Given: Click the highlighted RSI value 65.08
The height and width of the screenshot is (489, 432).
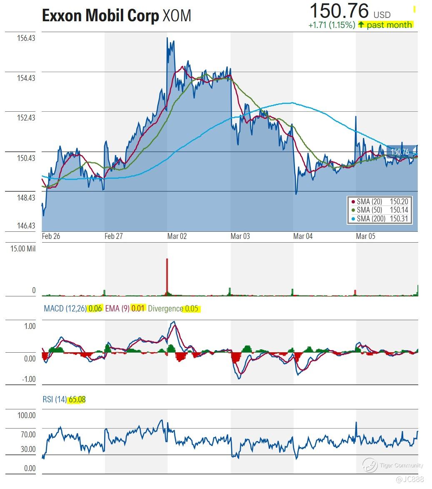Looking at the screenshot, I should pos(77,400).
